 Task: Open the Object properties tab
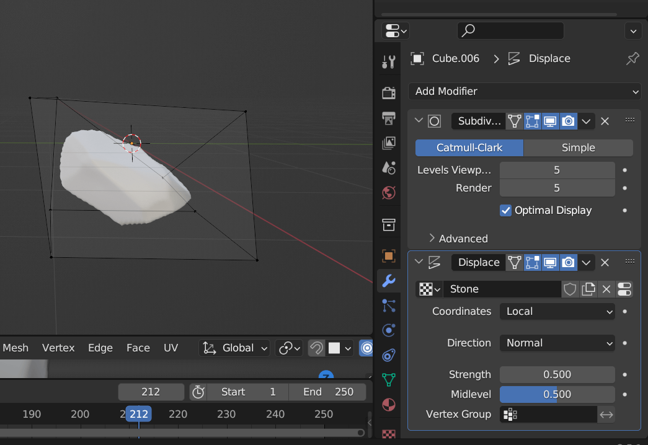pyautogui.click(x=388, y=256)
